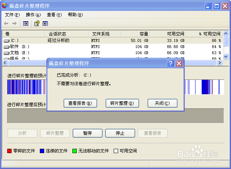Click the volume list scroll down arrow
231x169 pixels.
click(x=226, y=56)
